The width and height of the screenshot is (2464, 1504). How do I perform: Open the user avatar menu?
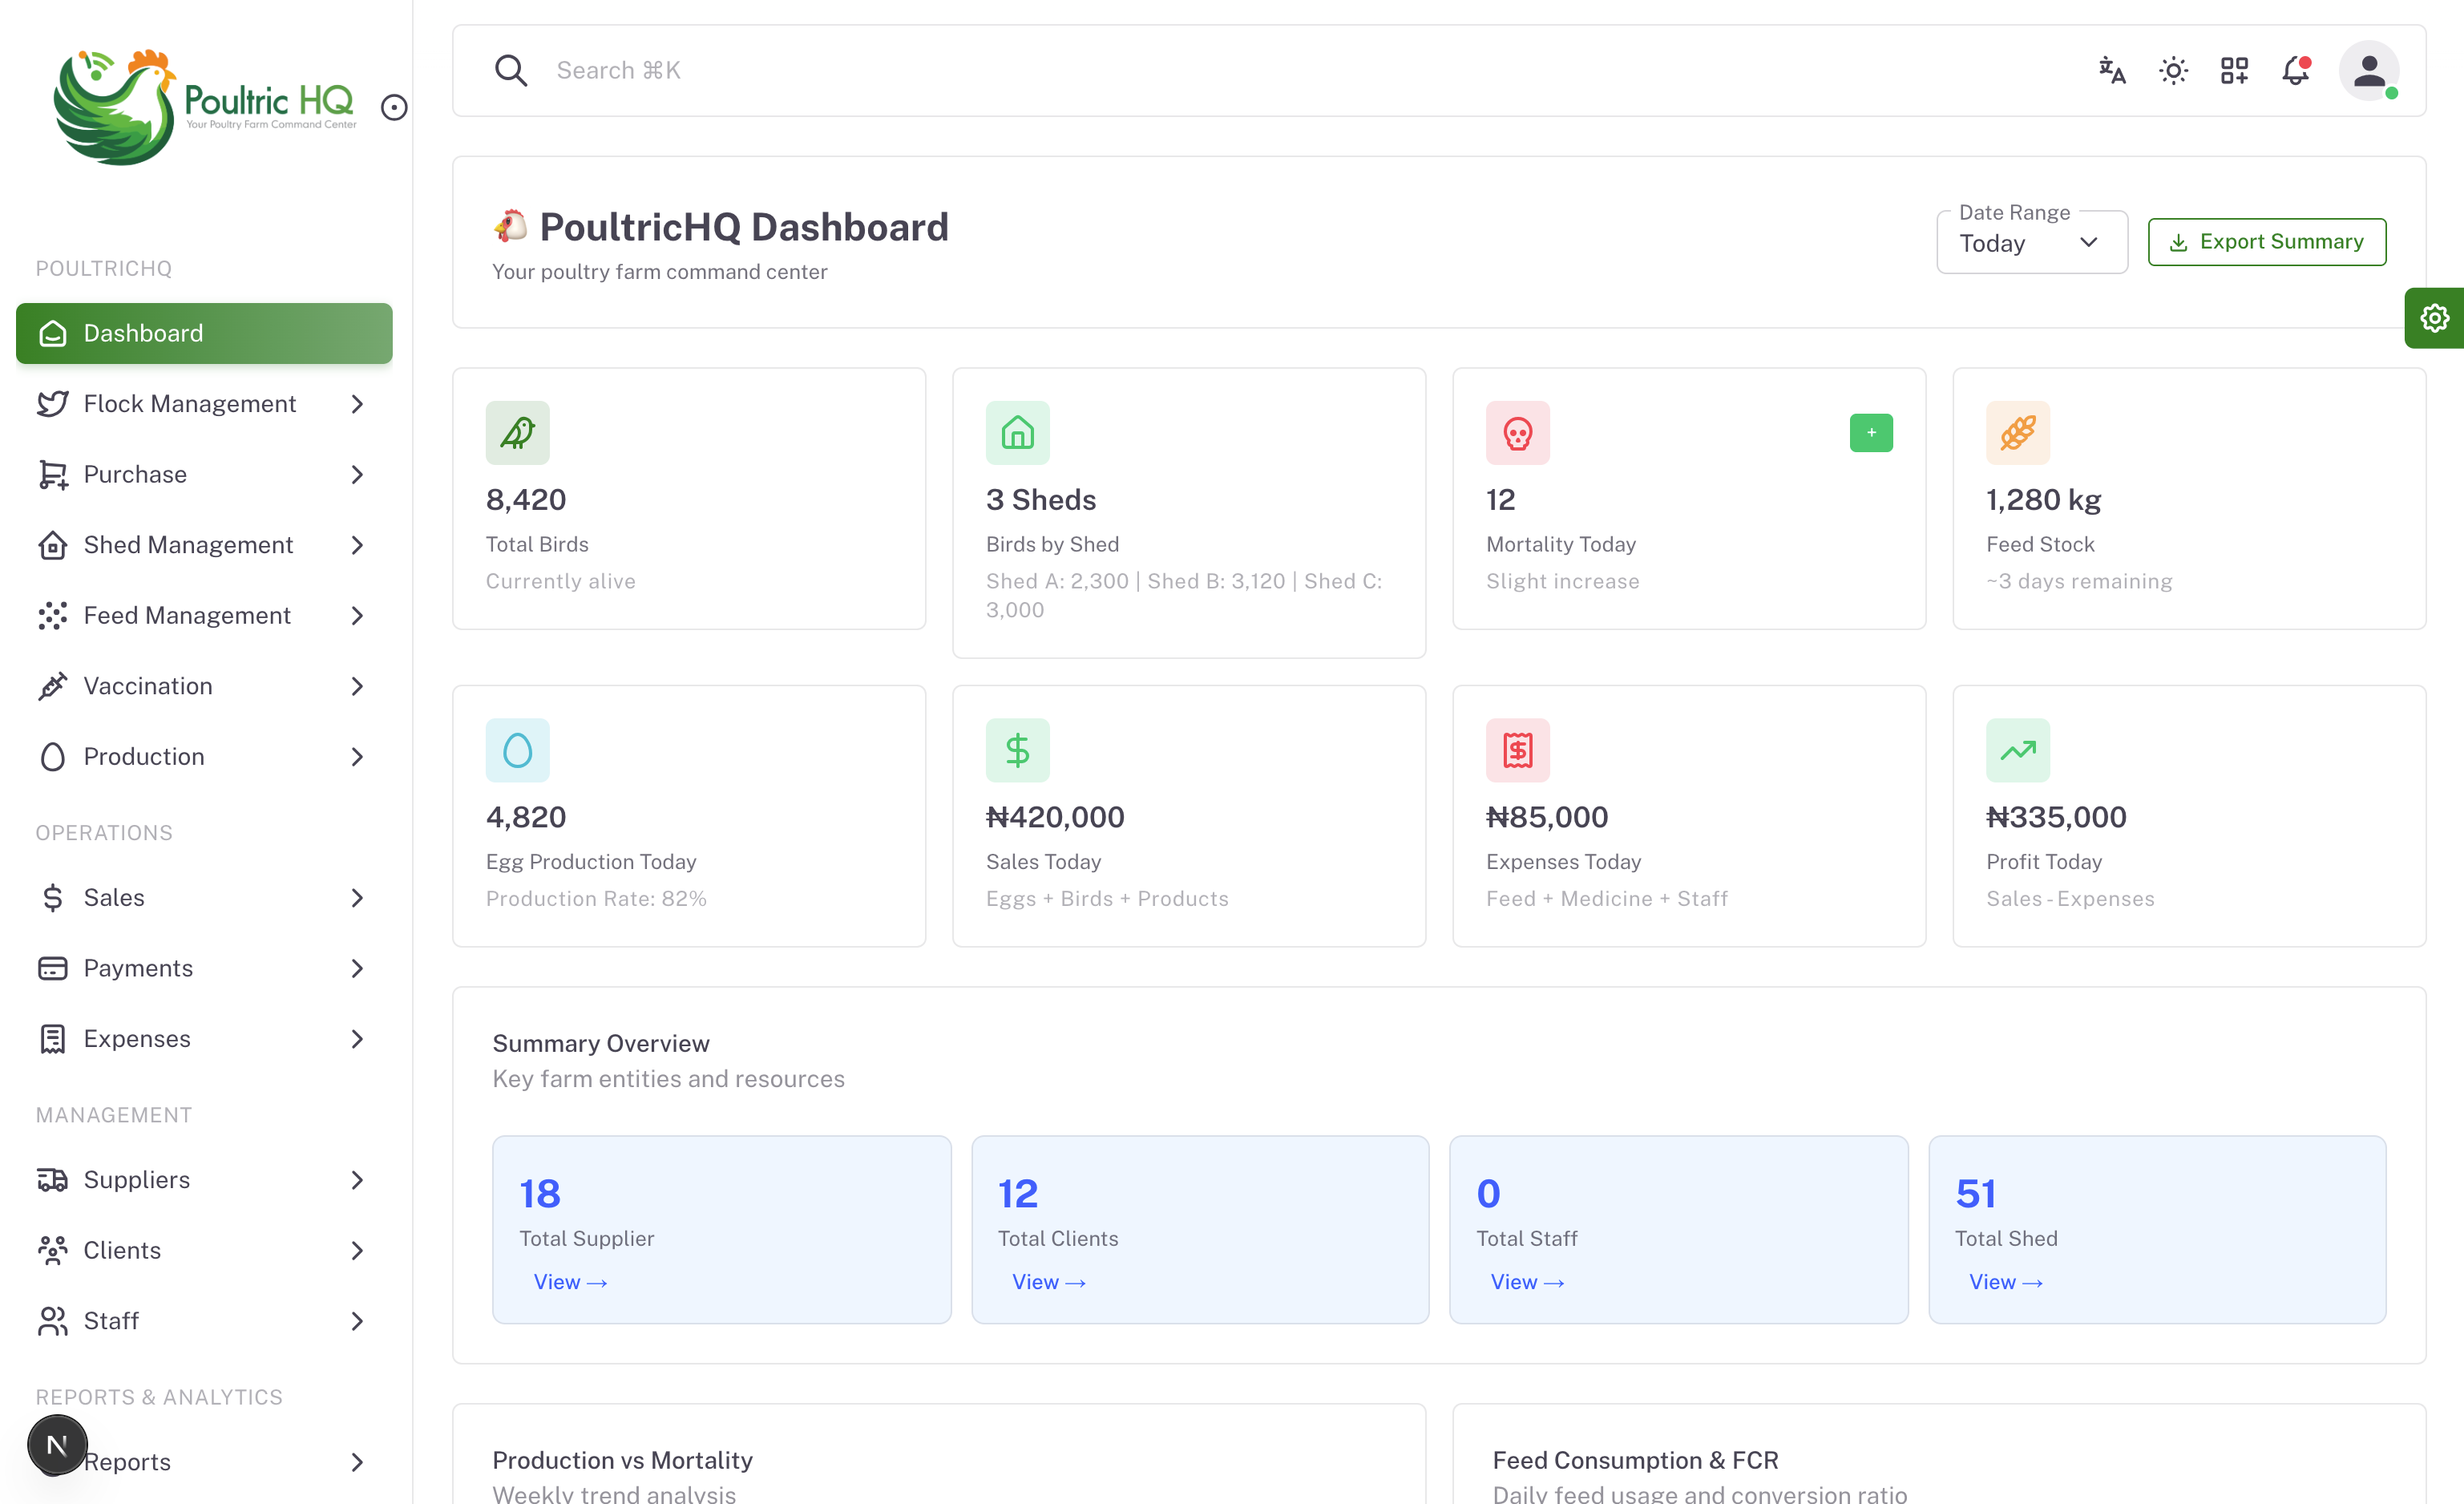2368,70
